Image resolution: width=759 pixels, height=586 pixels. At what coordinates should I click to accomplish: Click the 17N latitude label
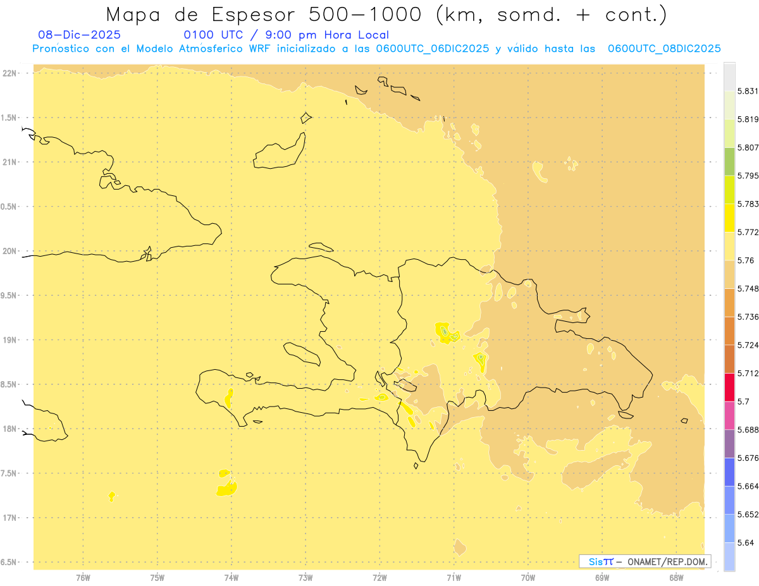point(9,518)
